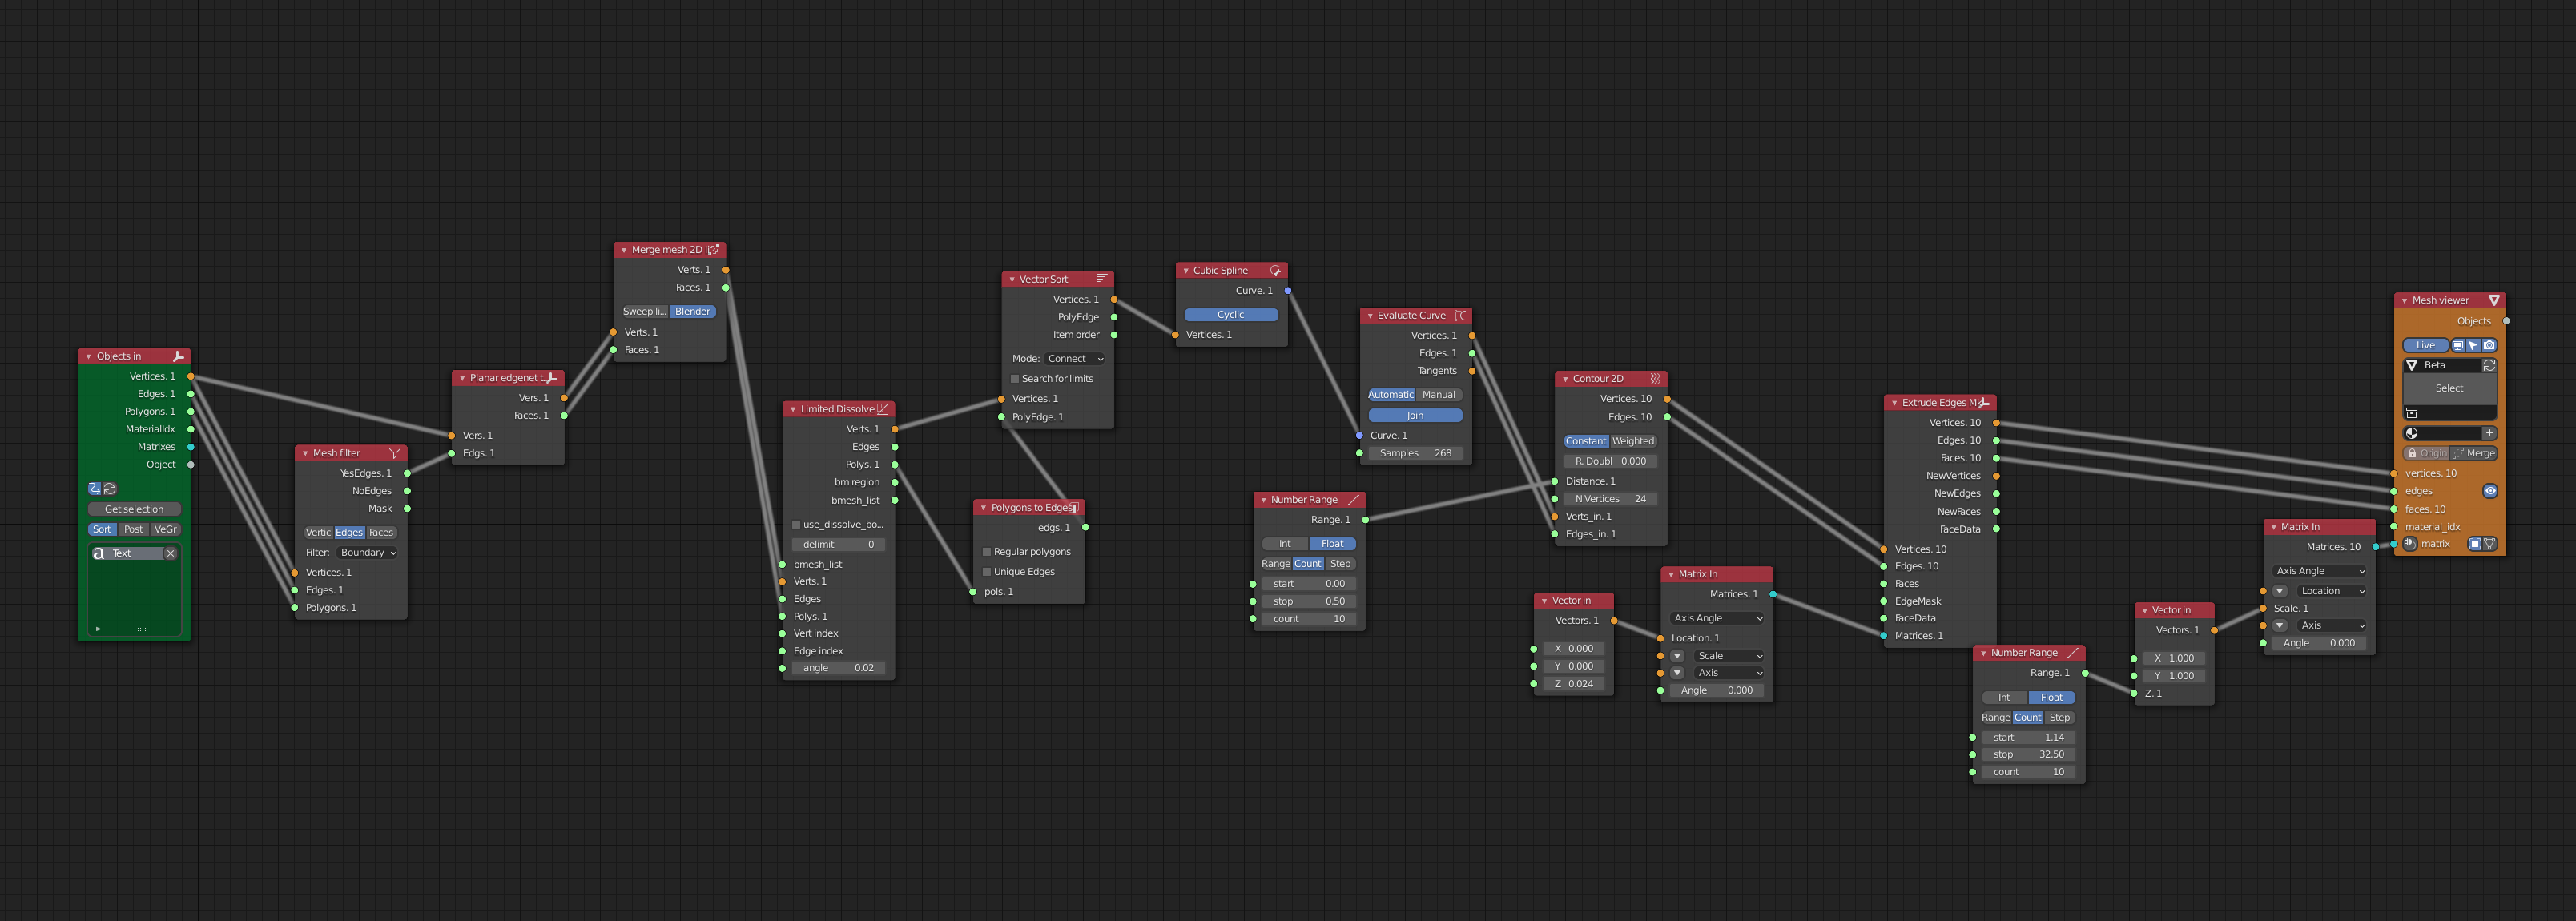The width and height of the screenshot is (2576, 921).
Task: Open the Filter Boundary dropdown in Mesh filter
Action: click(x=368, y=552)
